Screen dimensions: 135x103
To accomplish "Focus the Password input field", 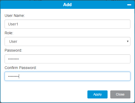I will click(67, 59).
